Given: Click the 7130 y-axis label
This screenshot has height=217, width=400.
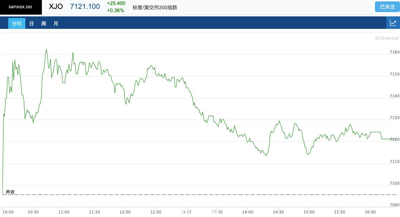Looking at the screenshot, I should pyautogui.click(x=394, y=118).
